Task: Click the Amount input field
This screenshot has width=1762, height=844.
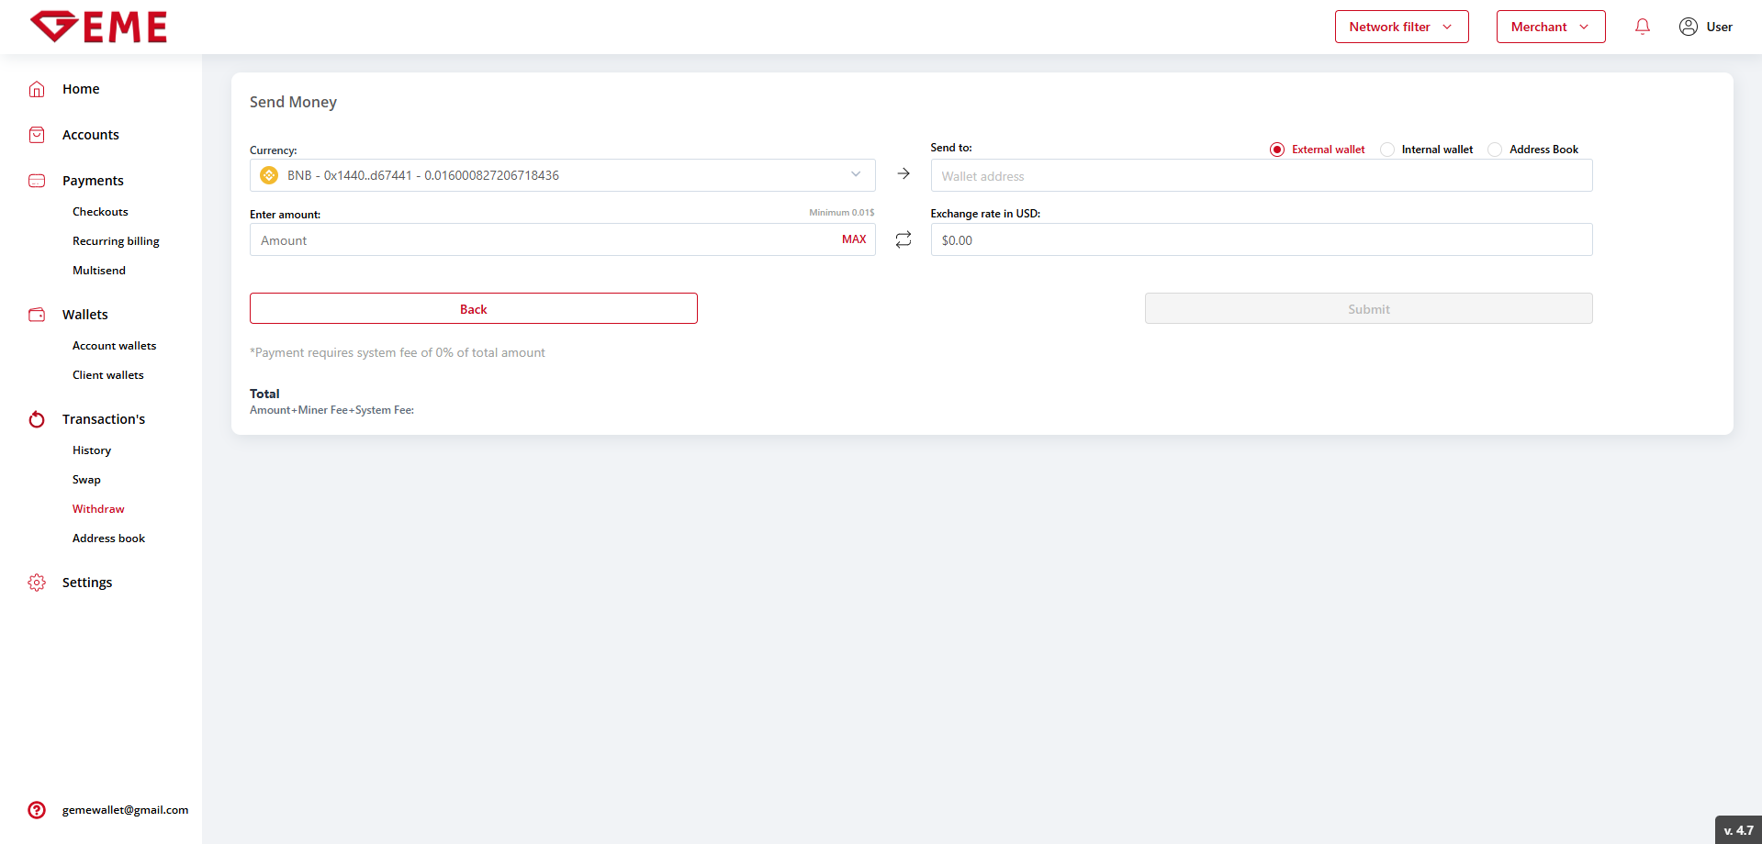Action: (x=542, y=240)
